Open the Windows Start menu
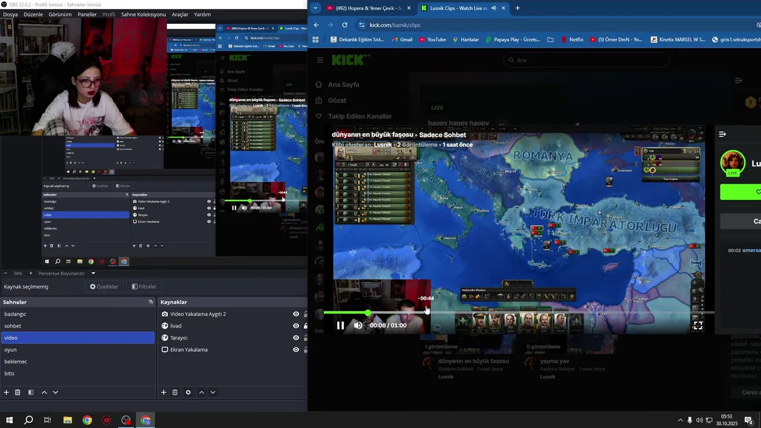The image size is (761, 428). (10, 420)
